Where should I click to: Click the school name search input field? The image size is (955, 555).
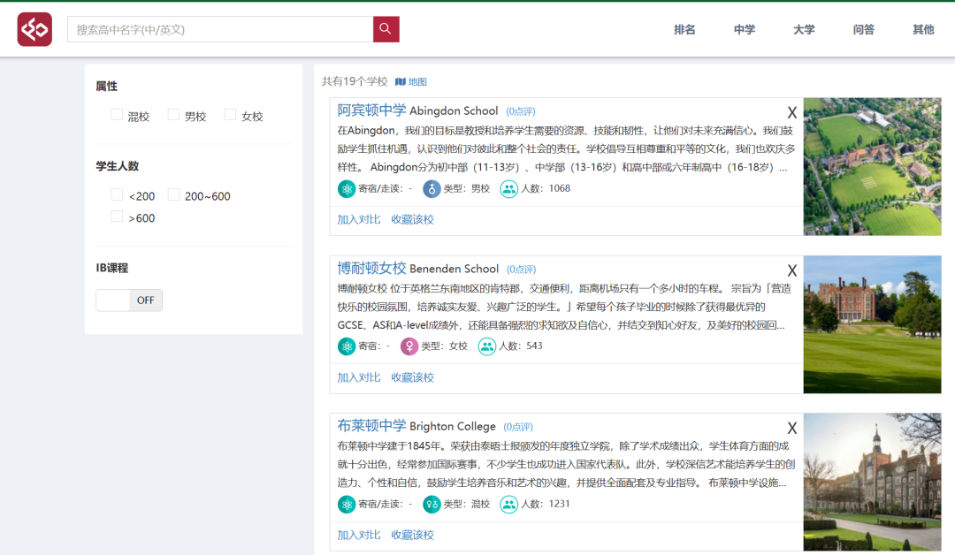click(220, 29)
